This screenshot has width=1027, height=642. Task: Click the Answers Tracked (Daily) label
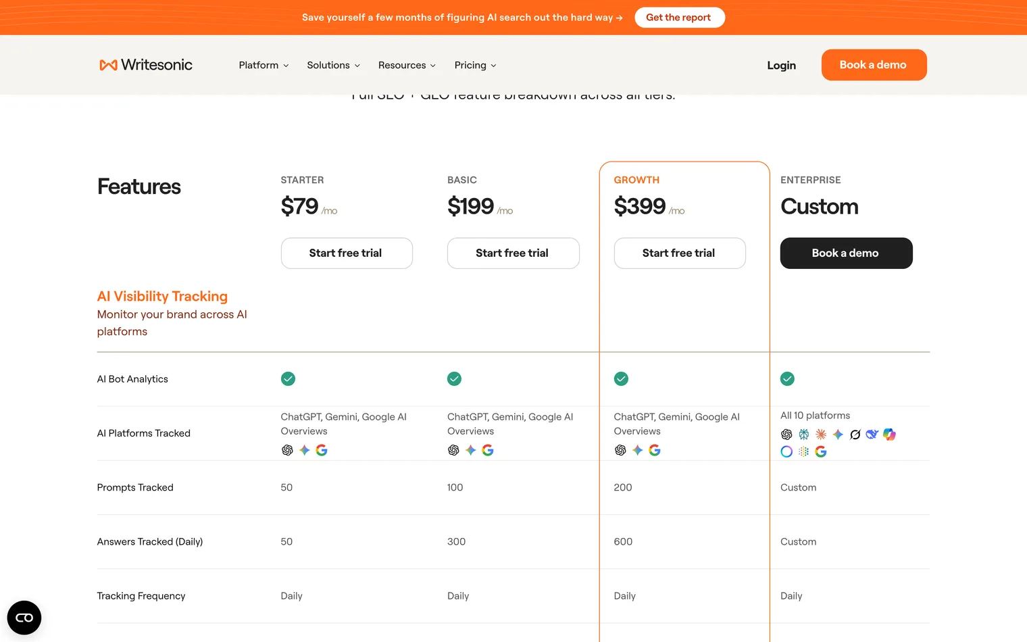tap(150, 542)
